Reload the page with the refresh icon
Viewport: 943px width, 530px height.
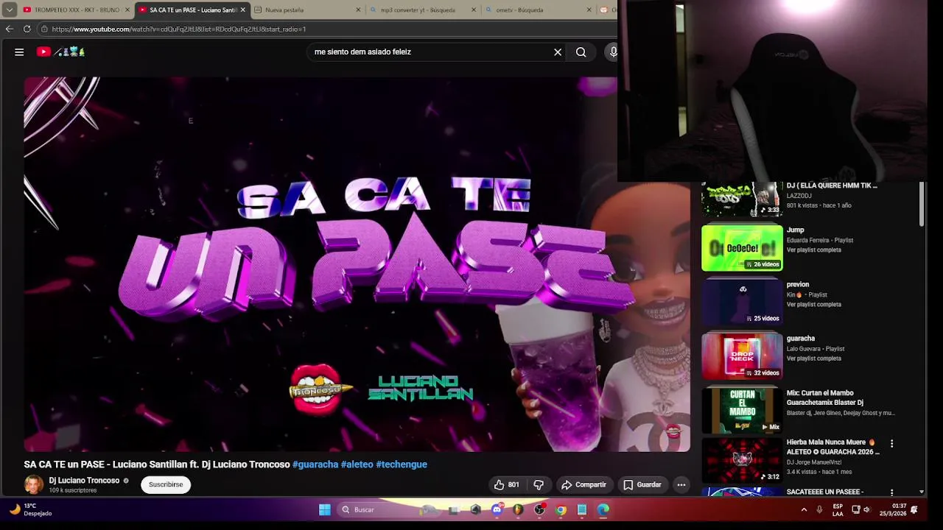pos(27,29)
